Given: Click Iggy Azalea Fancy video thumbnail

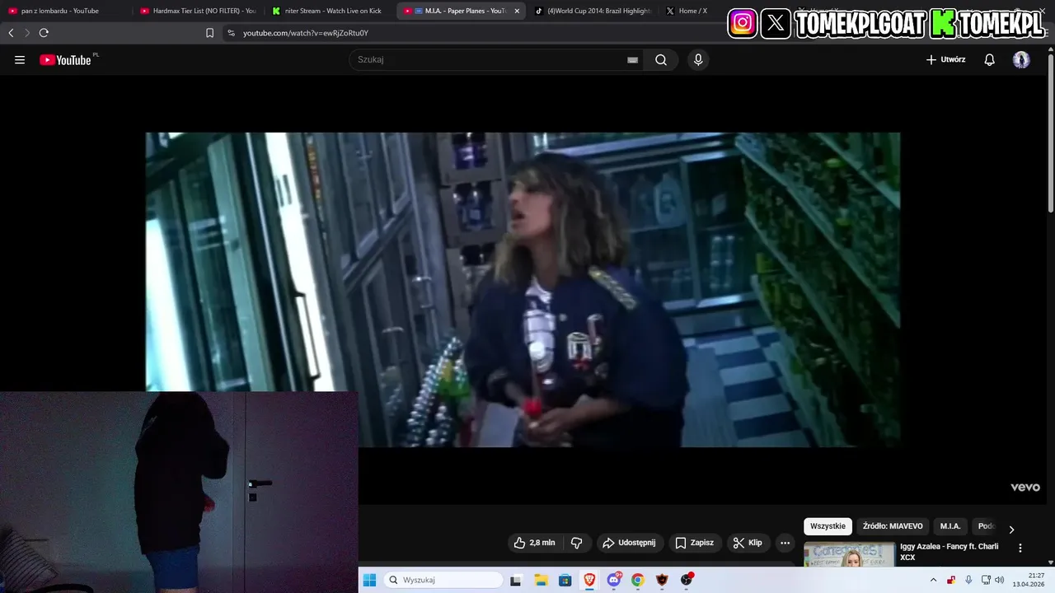Looking at the screenshot, I should 849,554.
